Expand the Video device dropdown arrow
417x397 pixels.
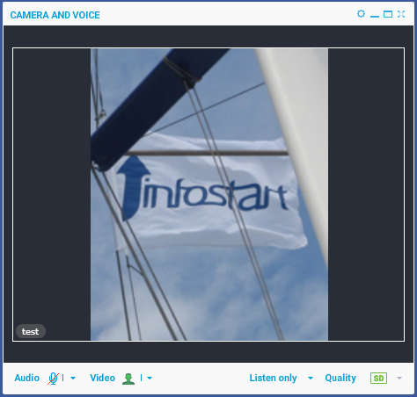(x=150, y=379)
